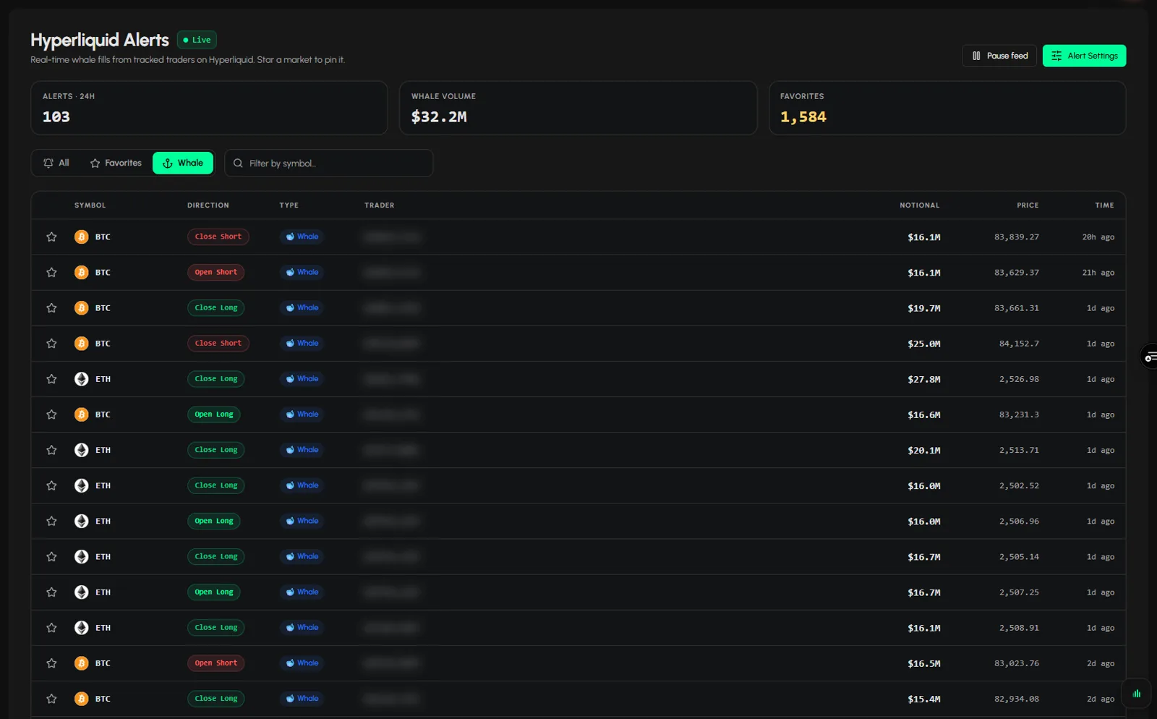Click Bitcoin coin icon in 83,839.27 row

(82, 237)
